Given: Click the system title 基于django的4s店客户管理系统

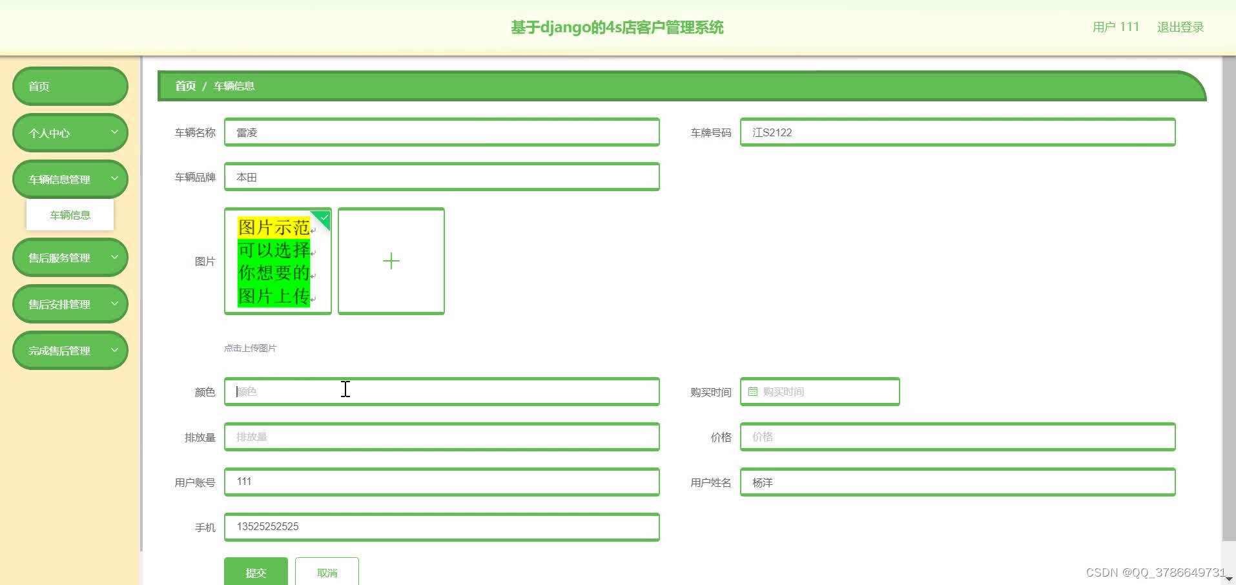Looking at the screenshot, I should [x=617, y=27].
